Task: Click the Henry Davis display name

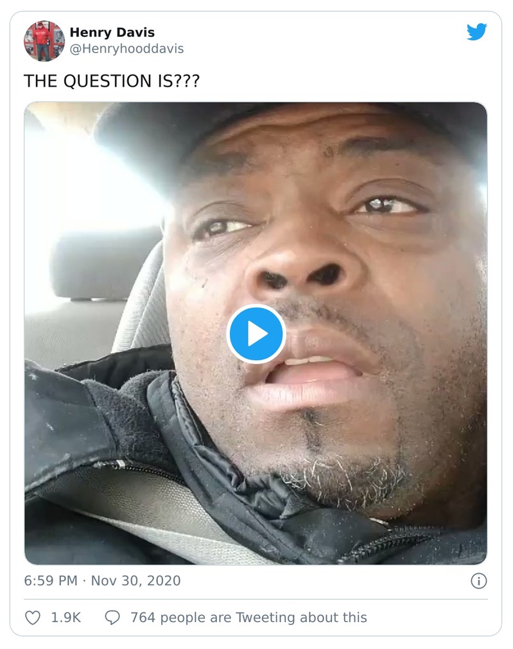Action: click(x=112, y=32)
